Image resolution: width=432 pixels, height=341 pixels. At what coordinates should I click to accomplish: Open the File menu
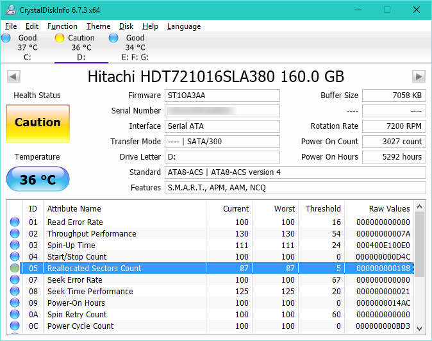pos(11,26)
